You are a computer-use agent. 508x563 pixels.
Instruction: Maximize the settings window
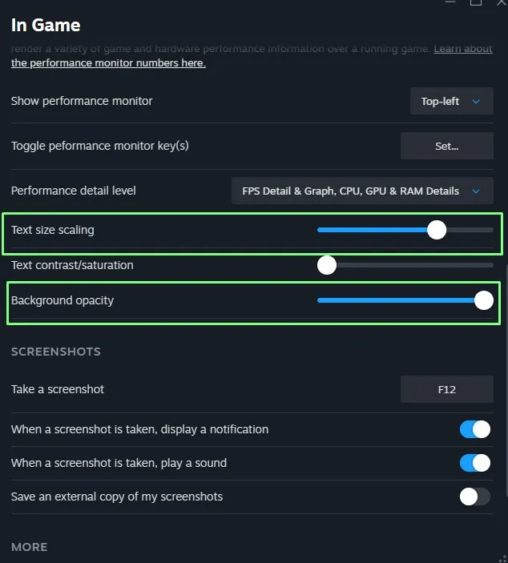[x=476, y=2]
